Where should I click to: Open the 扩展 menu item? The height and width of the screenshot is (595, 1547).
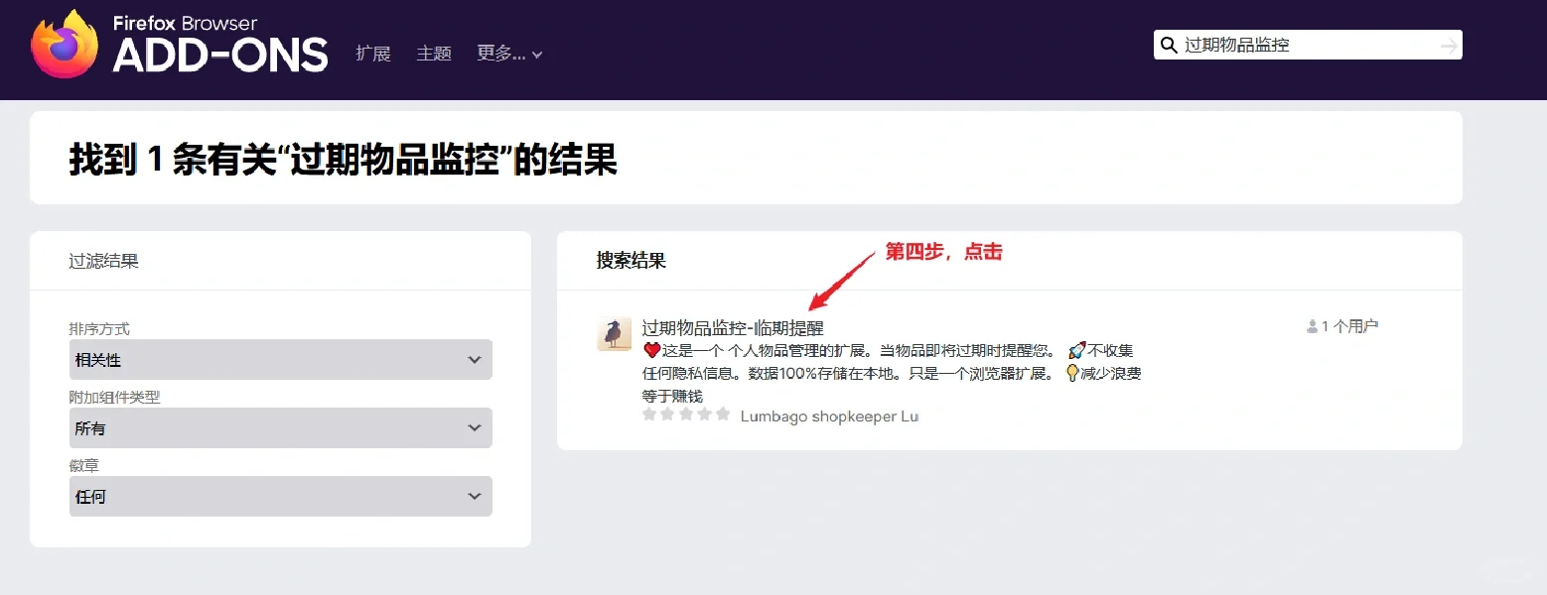(373, 54)
